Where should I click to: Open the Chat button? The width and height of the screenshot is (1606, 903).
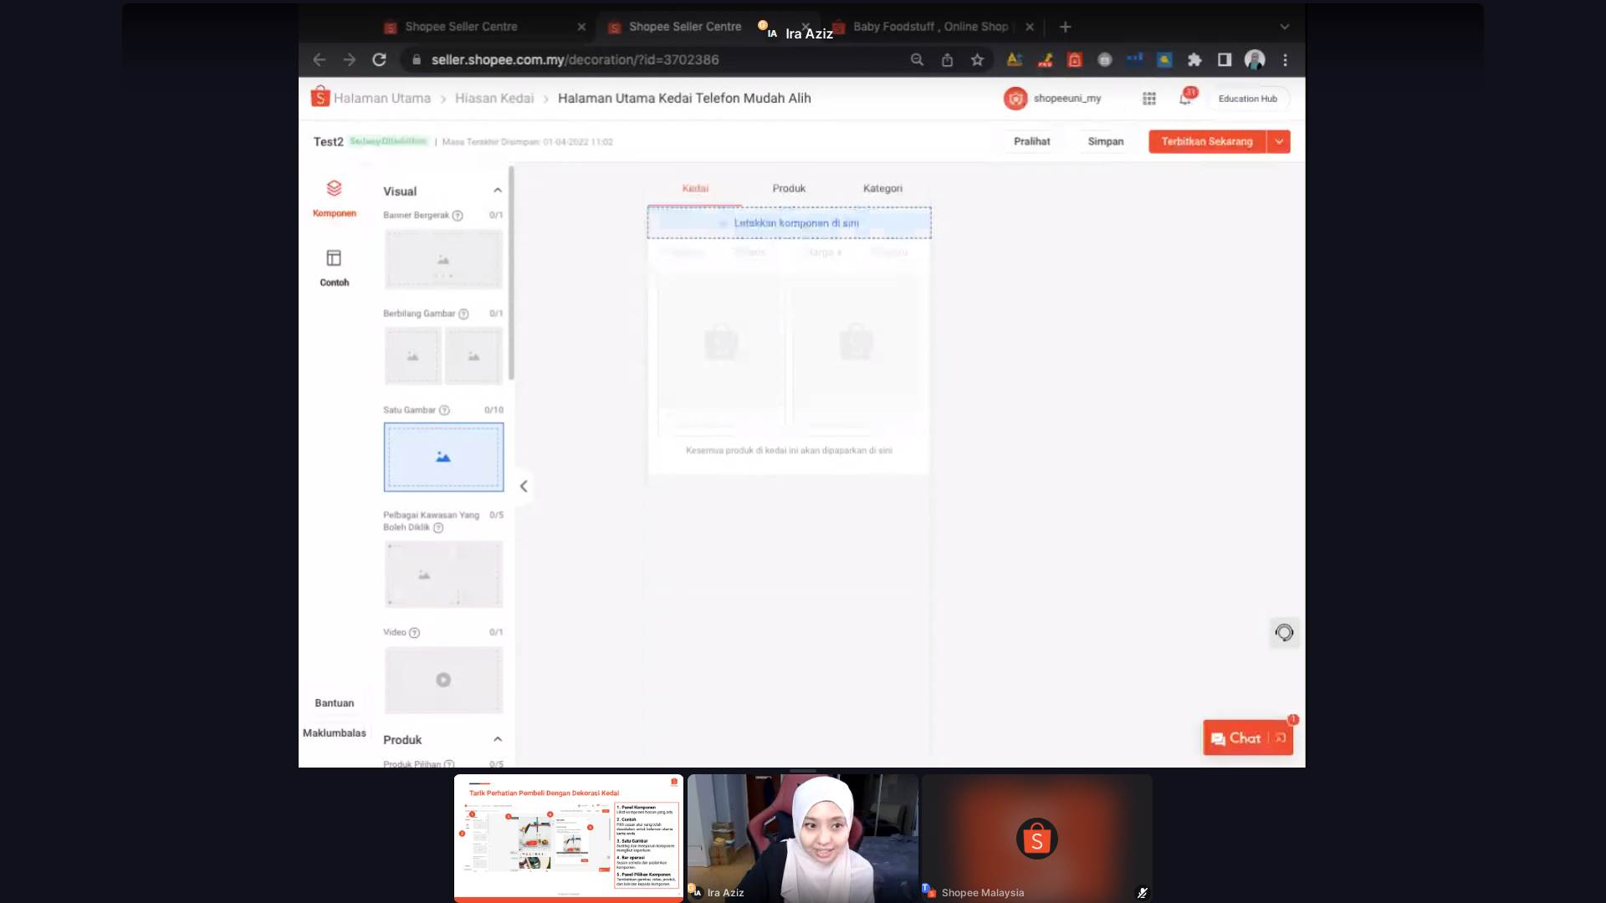click(1236, 738)
